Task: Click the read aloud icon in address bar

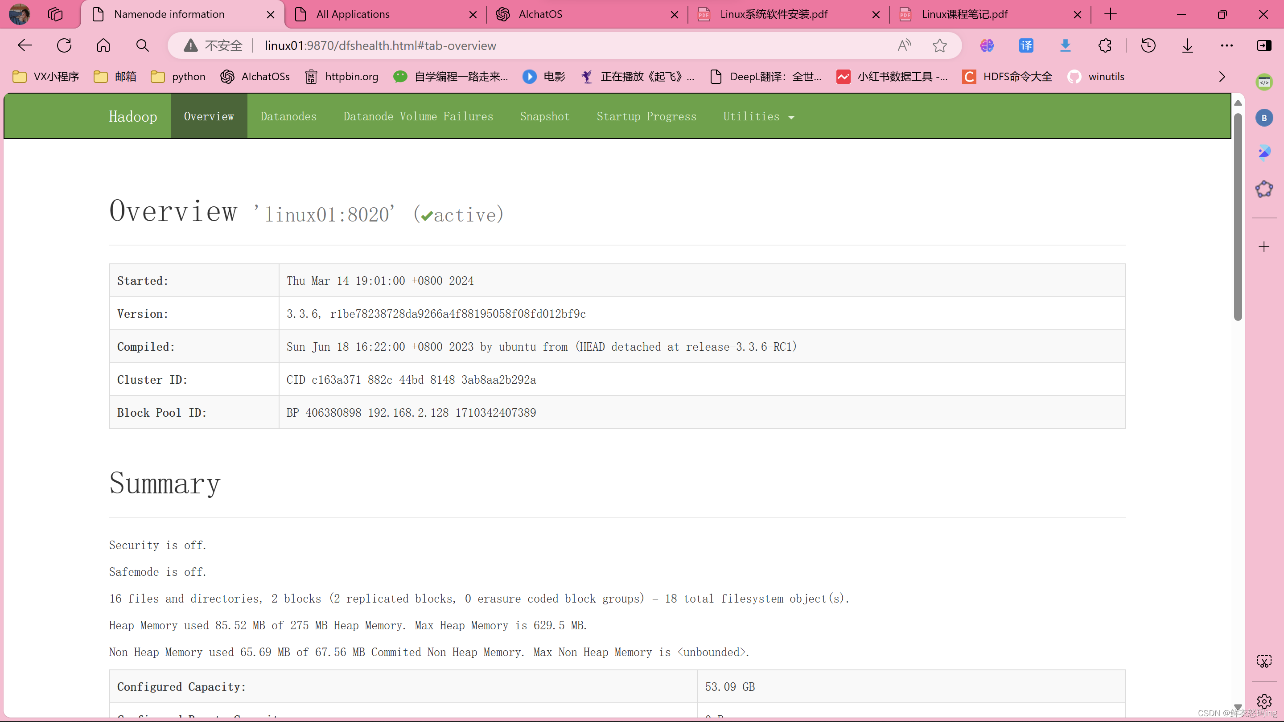Action: [904, 45]
